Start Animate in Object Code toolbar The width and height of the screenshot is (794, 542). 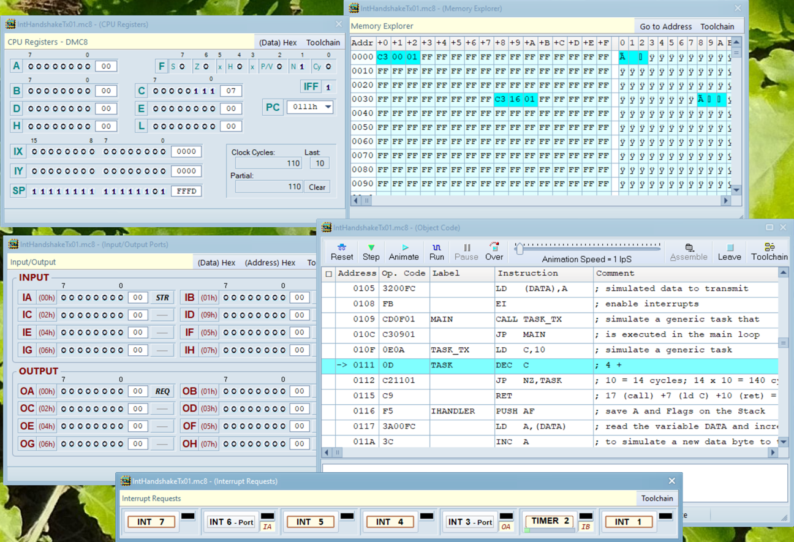coord(404,252)
